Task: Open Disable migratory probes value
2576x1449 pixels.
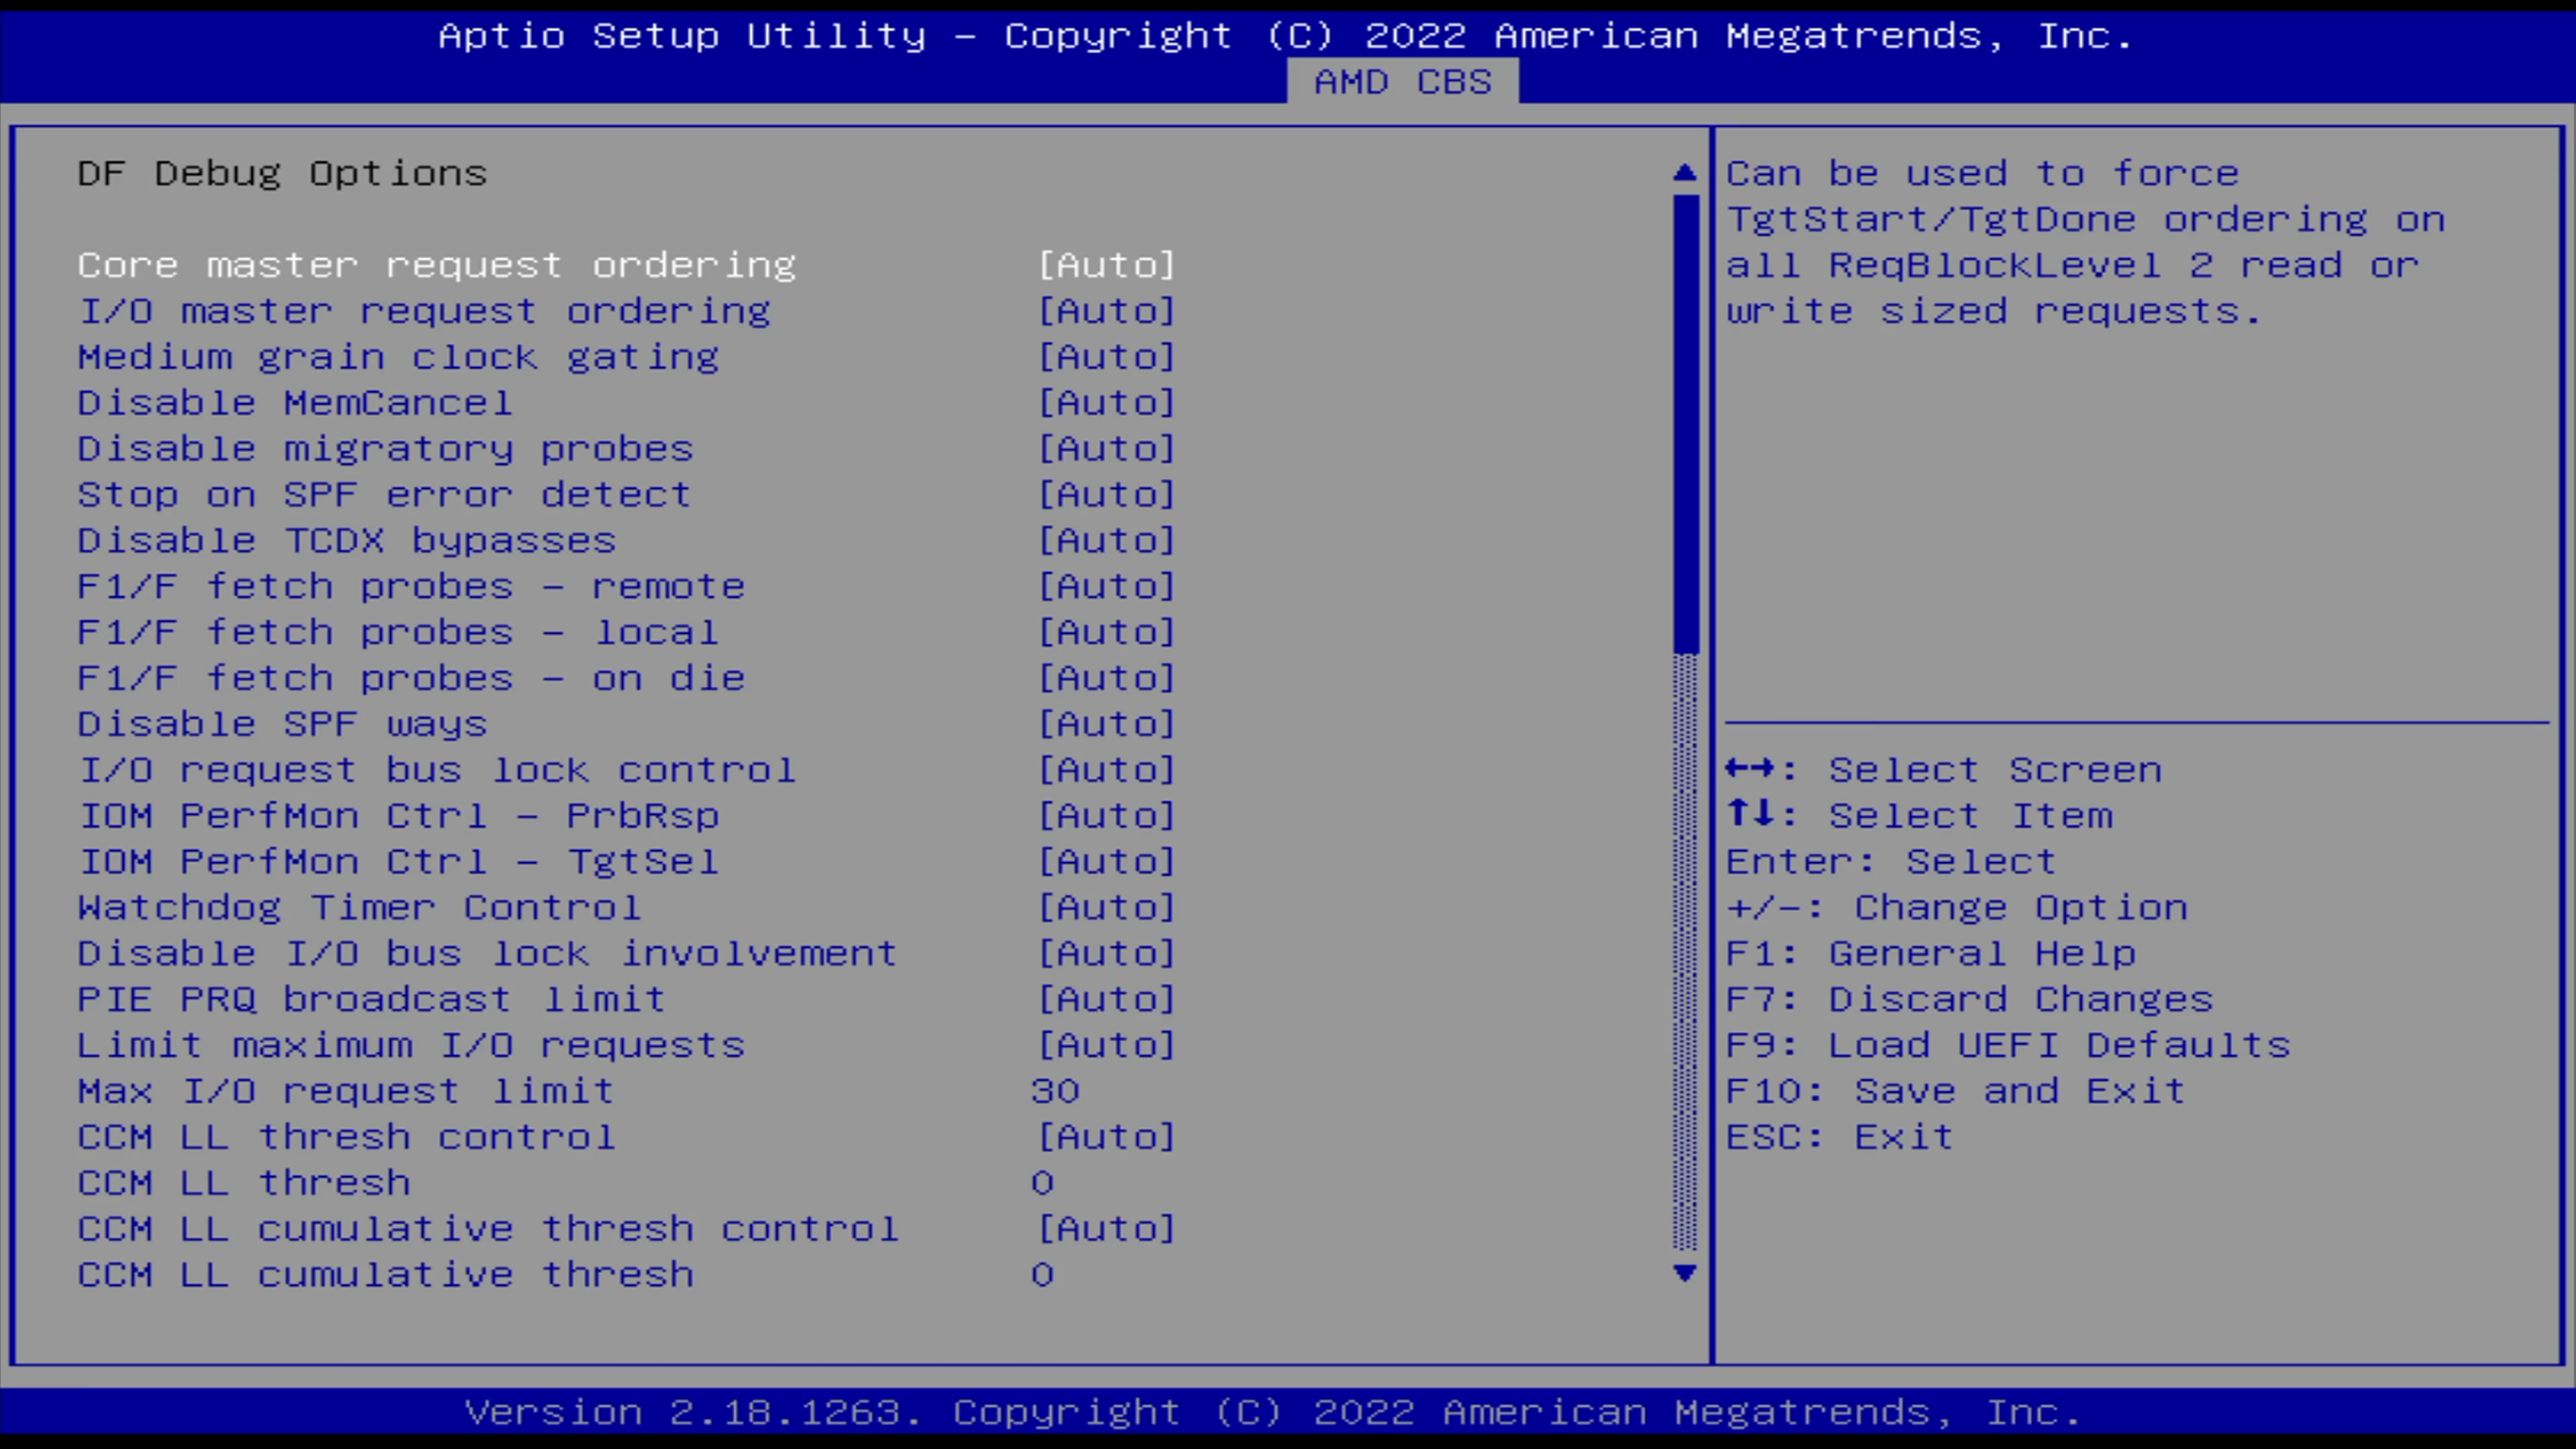Action: (x=1107, y=449)
